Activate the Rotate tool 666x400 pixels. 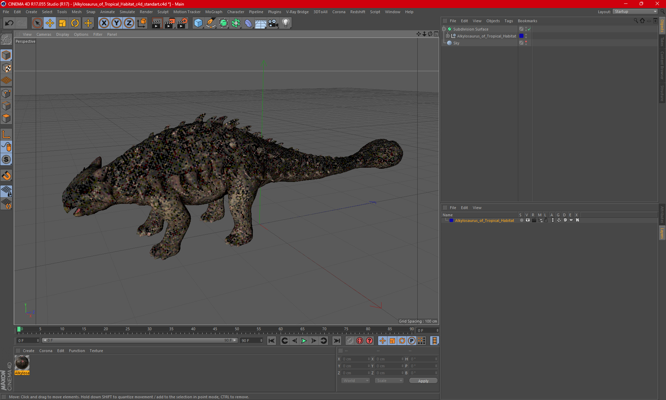[75, 23]
